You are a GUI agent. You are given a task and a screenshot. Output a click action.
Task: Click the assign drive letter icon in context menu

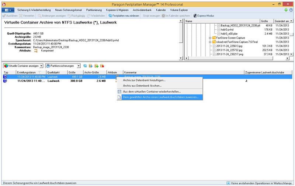(x=119, y=97)
